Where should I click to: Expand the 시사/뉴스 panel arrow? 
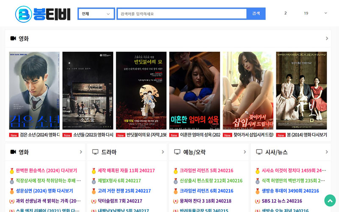tap(327, 152)
